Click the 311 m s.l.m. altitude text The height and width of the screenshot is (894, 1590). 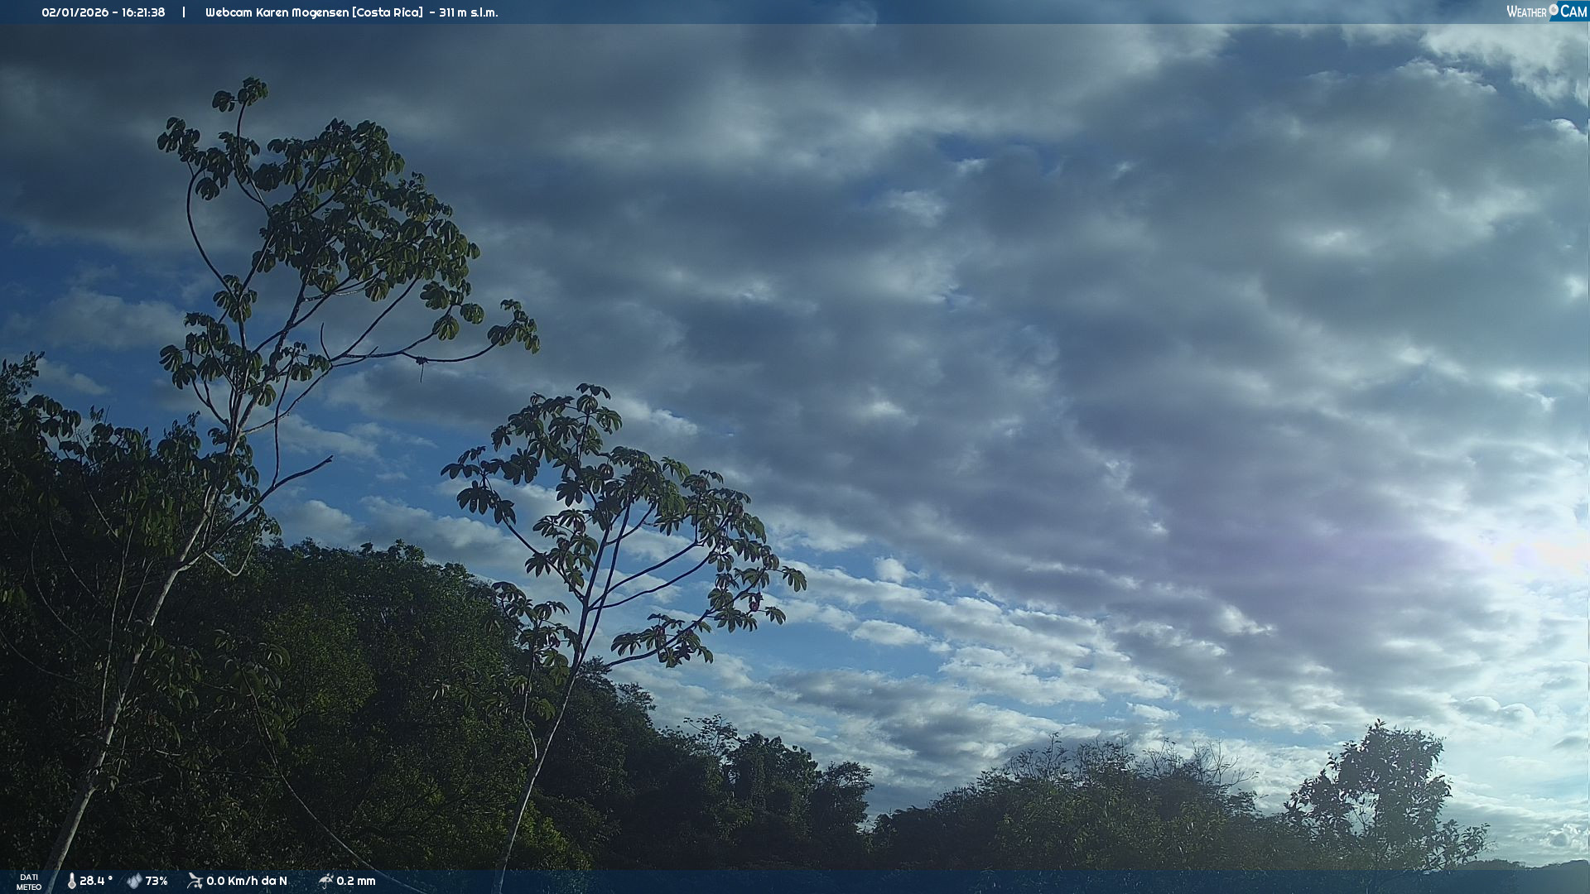pyautogui.click(x=469, y=12)
